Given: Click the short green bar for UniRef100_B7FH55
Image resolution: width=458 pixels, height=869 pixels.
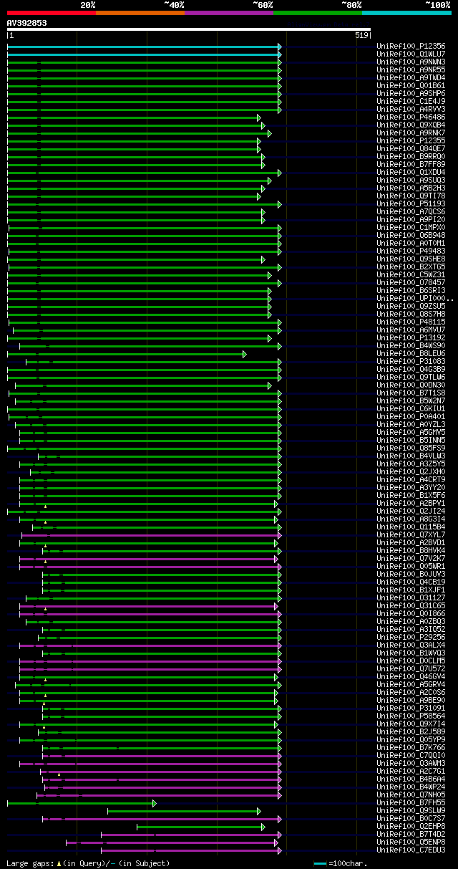Looking at the screenshot, I should pyautogui.click(x=82, y=803).
